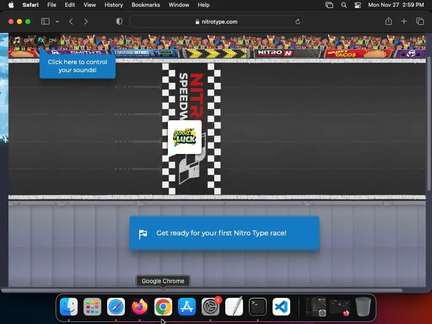Open the Bookmarks menu

[146, 5]
